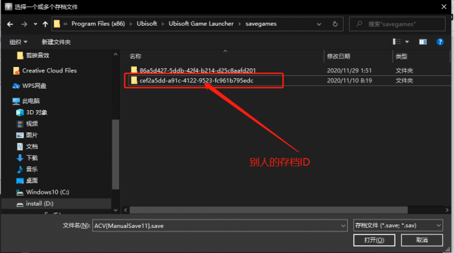
Task: Click 新建文件夹 button
Action: click(x=56, y=42)
